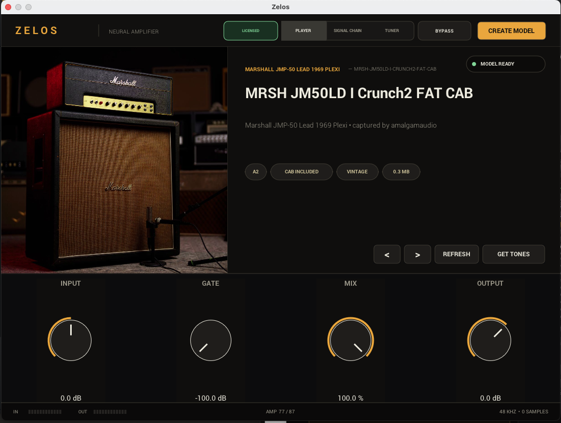Go to previous amp model arrow
This screenshot has width=561, height=423.
click(x=387, y=254)
